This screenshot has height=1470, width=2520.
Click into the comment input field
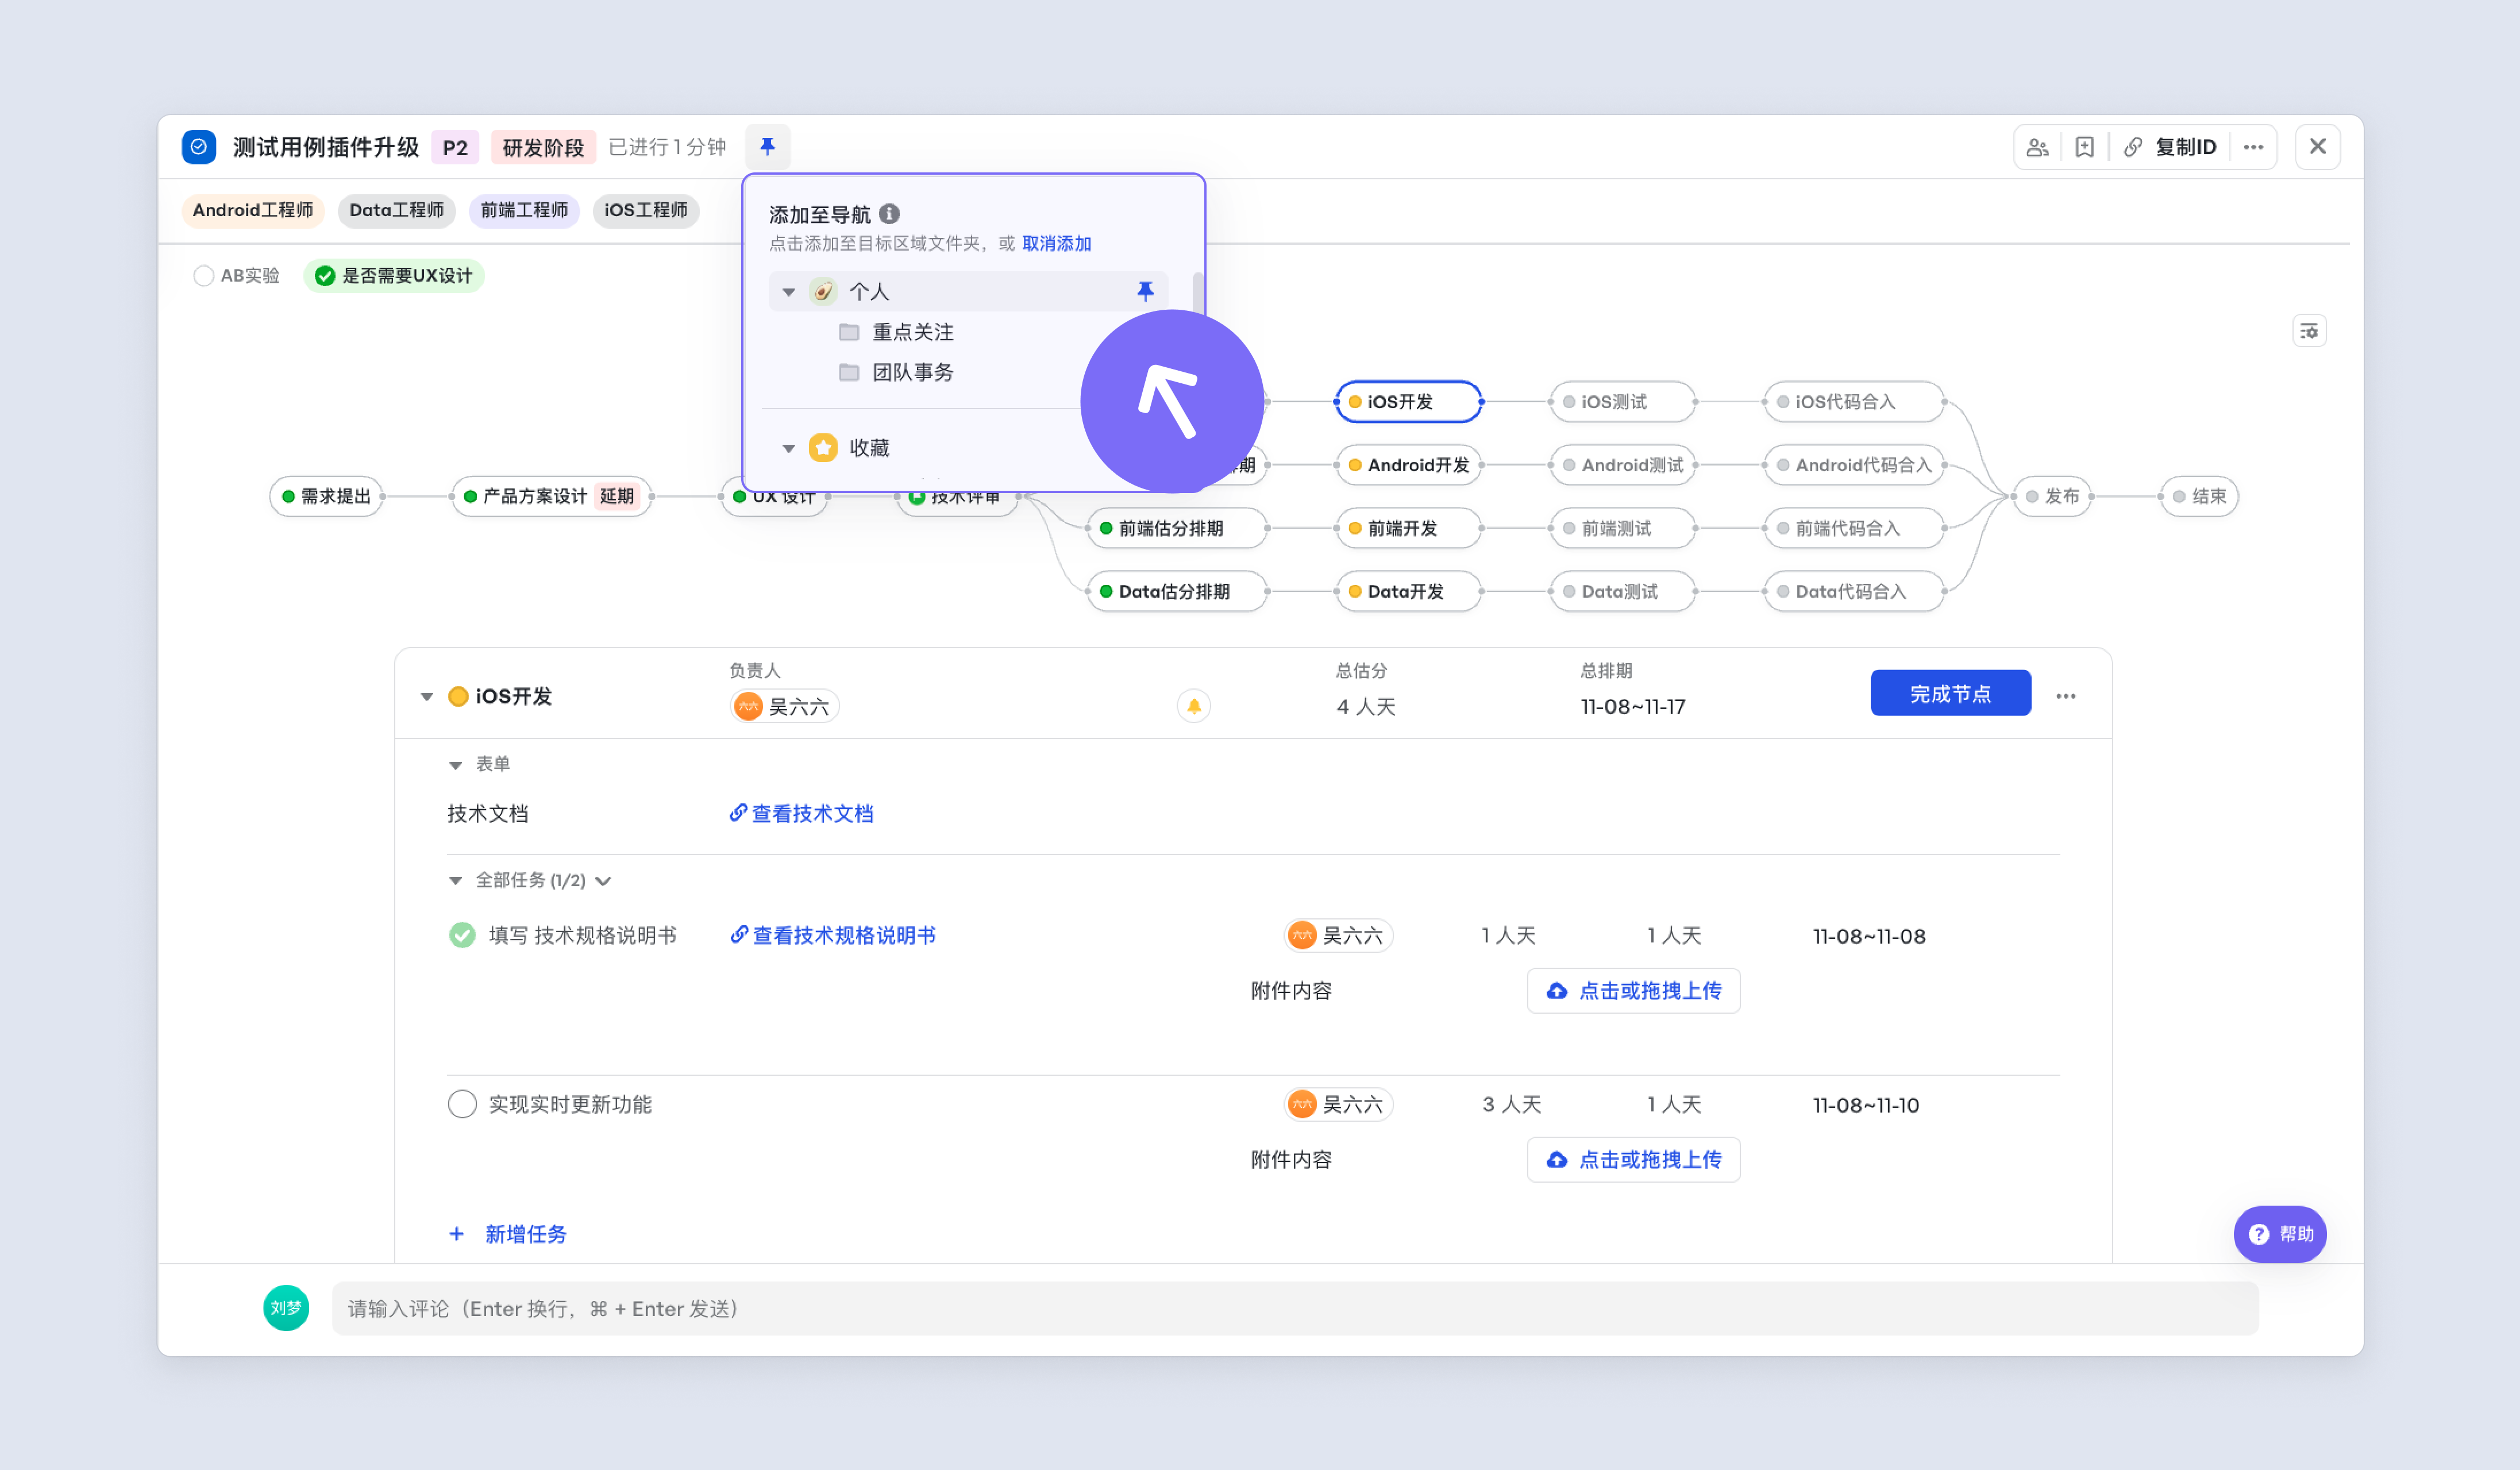(1295, 1308)
